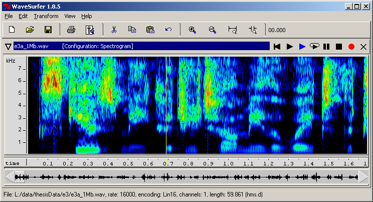Toggle loop playback button

point(314,47)
